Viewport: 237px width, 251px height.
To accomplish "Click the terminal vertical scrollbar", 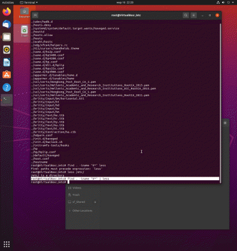I will coord(220,103).
